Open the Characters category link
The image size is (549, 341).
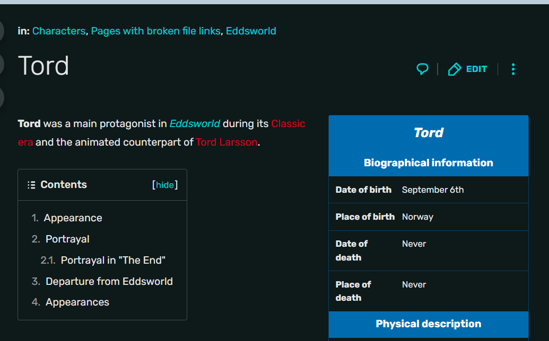coord(58,31)
